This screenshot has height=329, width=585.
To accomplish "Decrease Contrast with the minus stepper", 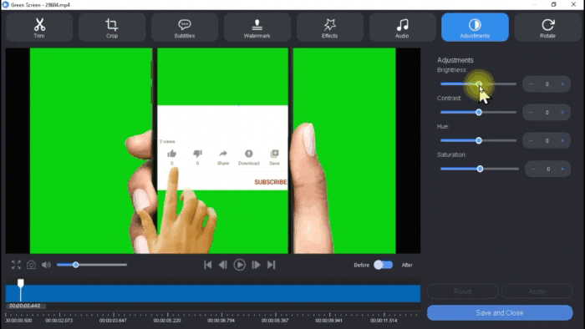I will point(531,113).
